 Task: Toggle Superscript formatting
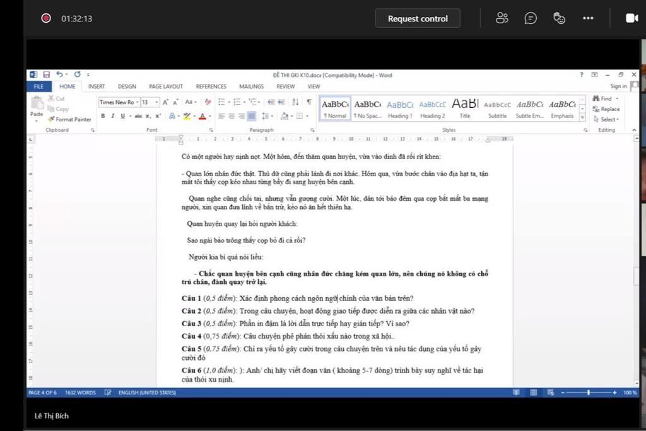[158, 116]
